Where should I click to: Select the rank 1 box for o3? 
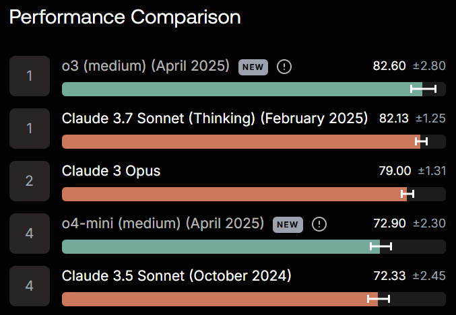click(30, 76)
